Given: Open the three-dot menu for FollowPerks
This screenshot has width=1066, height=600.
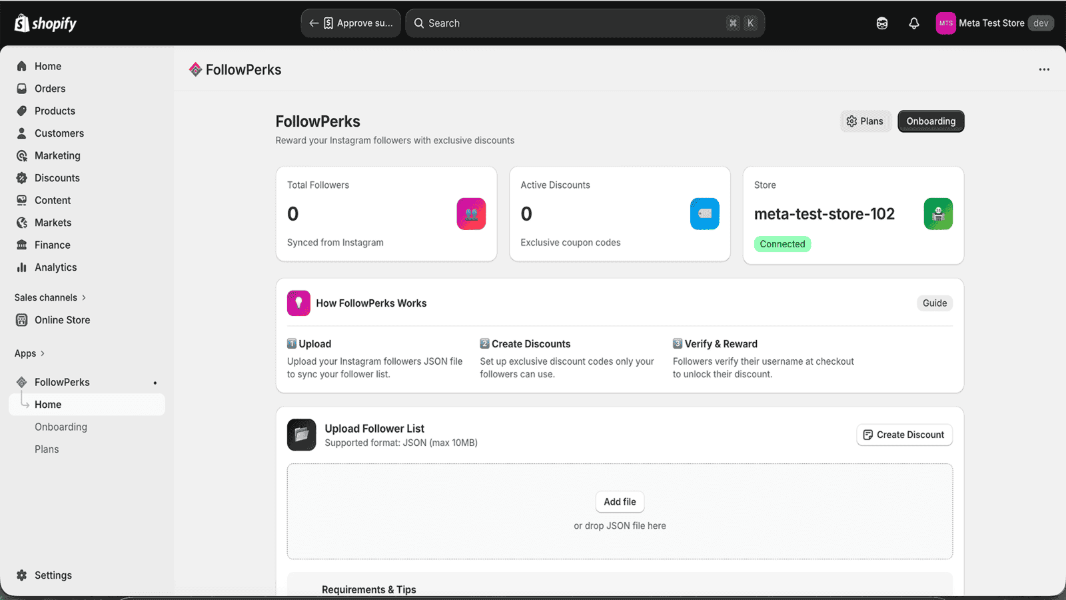Looking at the screenshot, I should coord(1044,69).
